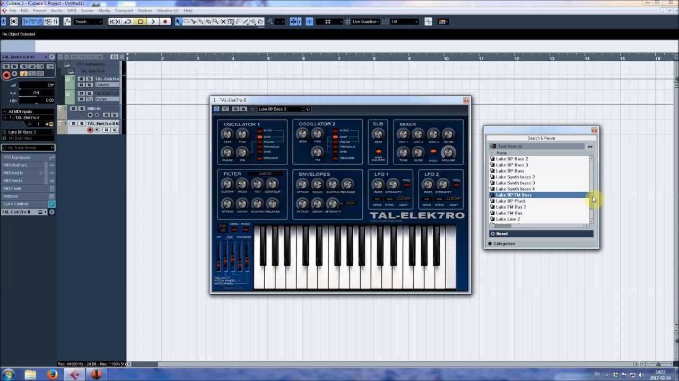Screen dimensions: 679x381
Task: Open the Devices menu
Action: point(145,11)
